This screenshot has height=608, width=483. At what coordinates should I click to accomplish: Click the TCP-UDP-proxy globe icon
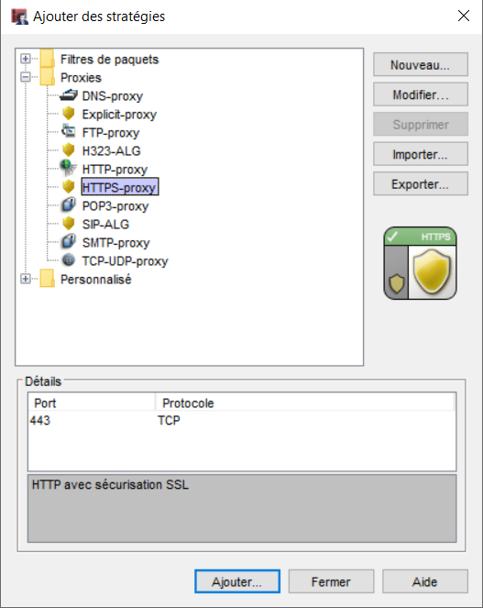point(69,260)
